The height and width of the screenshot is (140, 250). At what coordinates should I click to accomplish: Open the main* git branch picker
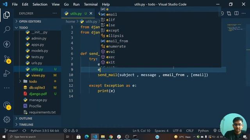coord(11,131)
